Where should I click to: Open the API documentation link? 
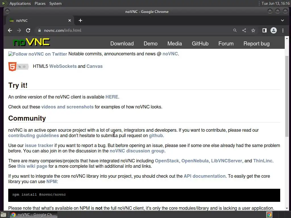[205, 176]
